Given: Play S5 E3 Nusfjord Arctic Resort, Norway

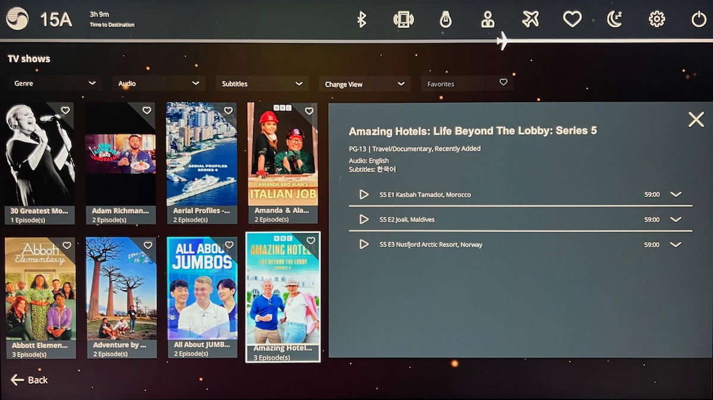Looking at the screenshot, I should 364,244.
